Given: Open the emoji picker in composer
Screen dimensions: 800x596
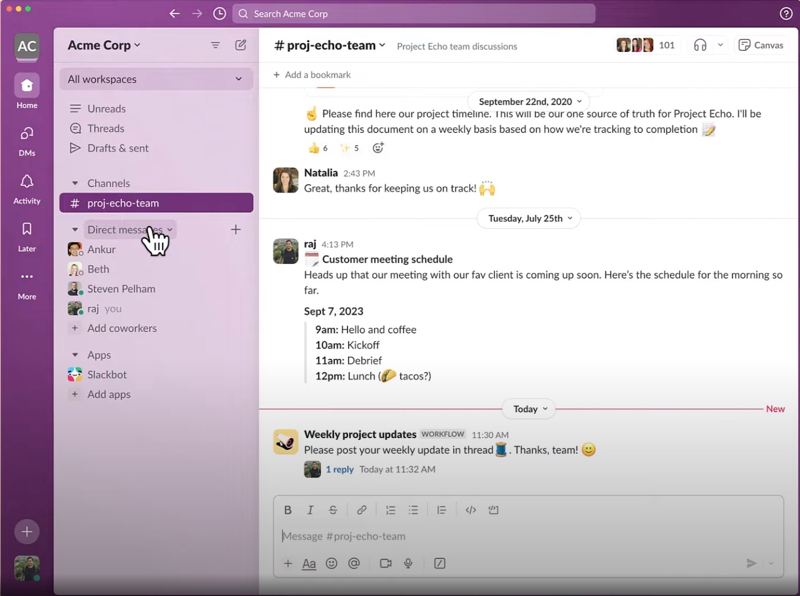Looking at the screenshot, I should pos(332,563).
